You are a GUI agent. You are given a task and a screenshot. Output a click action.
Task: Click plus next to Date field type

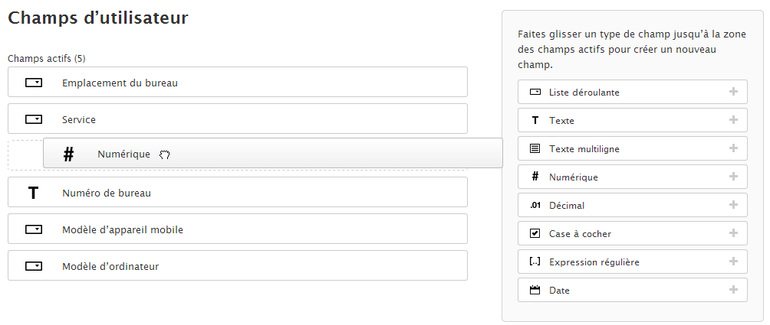733,290
